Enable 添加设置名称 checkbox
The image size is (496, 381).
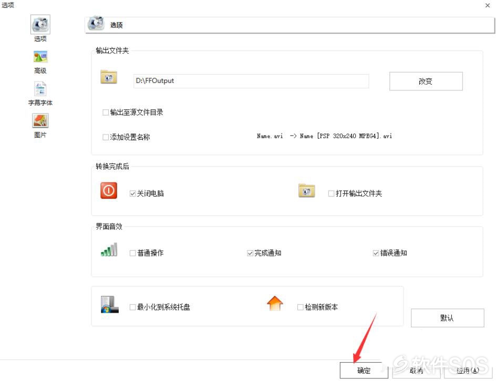[106, 137]
